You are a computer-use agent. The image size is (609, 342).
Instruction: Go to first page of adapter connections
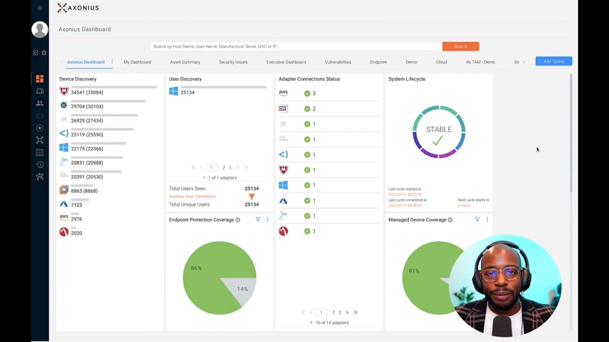point(303,313)
